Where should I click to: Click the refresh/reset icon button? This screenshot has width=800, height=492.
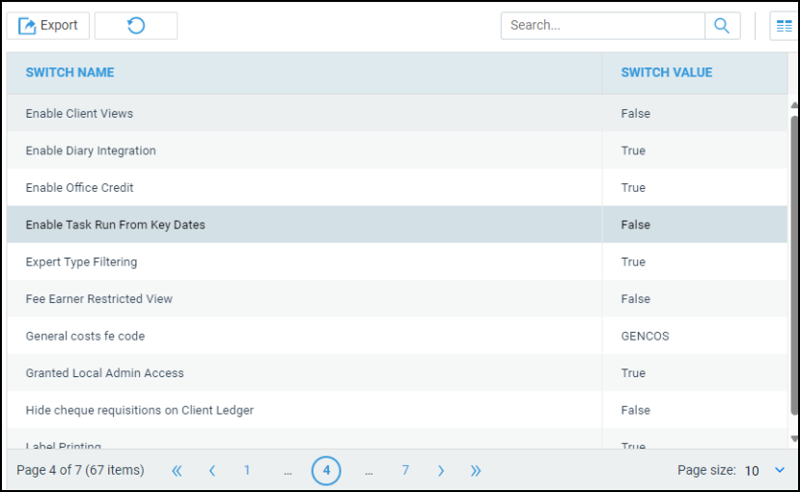(x=136, y=26)
